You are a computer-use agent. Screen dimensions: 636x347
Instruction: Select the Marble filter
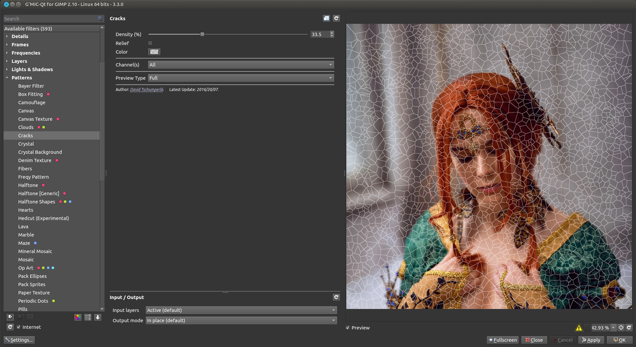pos(26,235)
